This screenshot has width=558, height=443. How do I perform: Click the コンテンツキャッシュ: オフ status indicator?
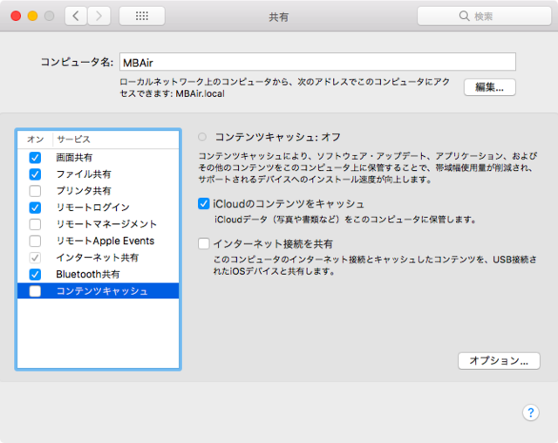point(202,137)
